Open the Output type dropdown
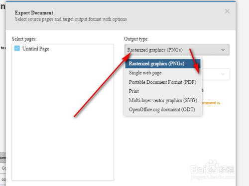Image resolution: width=249 pixels, height=186 pixels. (x=177, y=50)
